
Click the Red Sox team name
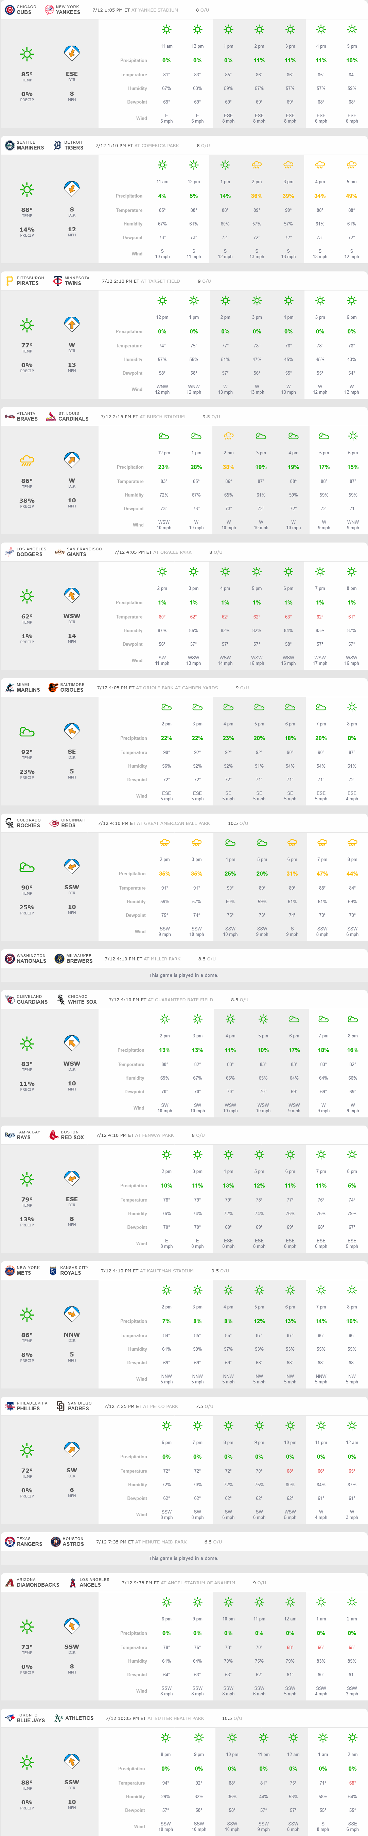coord(73,1137)
